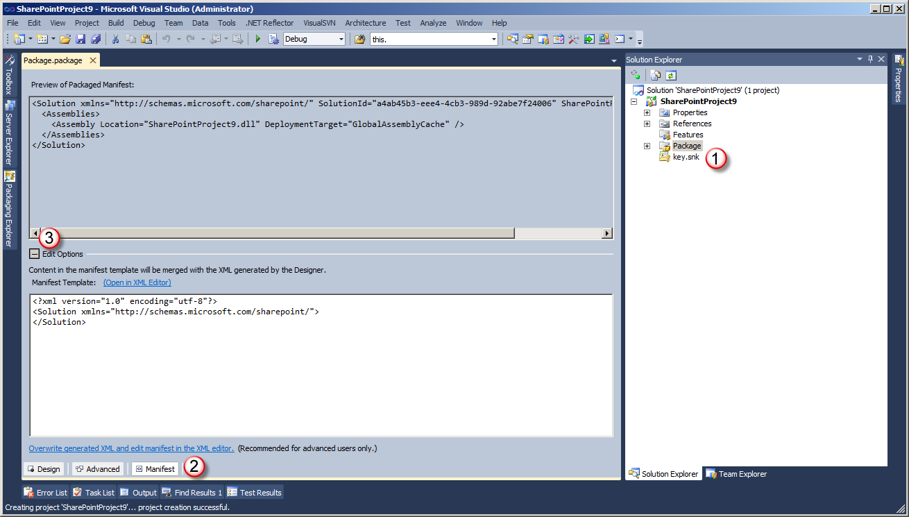Image resolution: width=909 pixels, height=517 pixels.
Task: Select key.snk file in Solution Explorer
Action: click(x=686, y=157)
